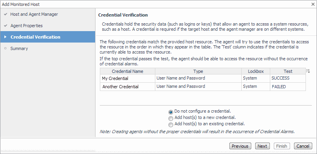Sort by the Credential Name column header

[x=127, y=71]
